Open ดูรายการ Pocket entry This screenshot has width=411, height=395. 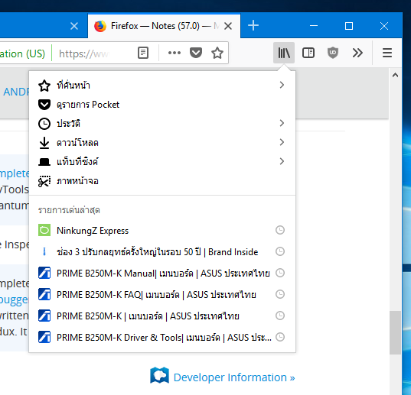[162, 105]
